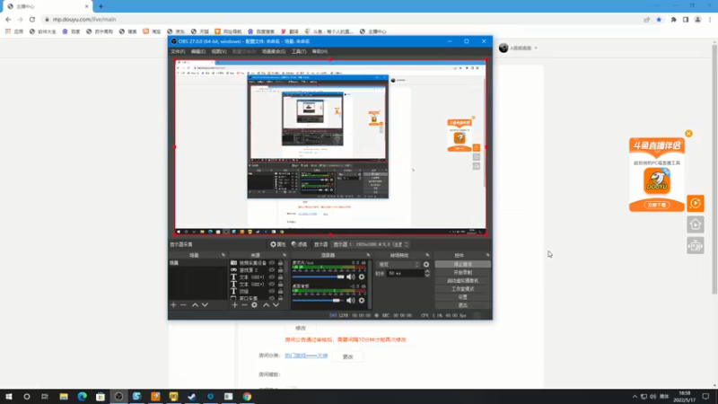This screenshot has width=718, height=404.
Task: Open the 工具(T) menu in OBS
Action: (299, 52)
